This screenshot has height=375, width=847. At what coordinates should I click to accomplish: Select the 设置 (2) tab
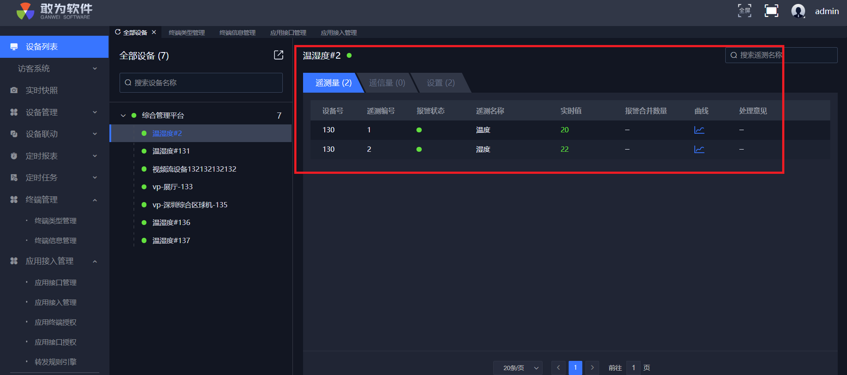pos(441,82)
